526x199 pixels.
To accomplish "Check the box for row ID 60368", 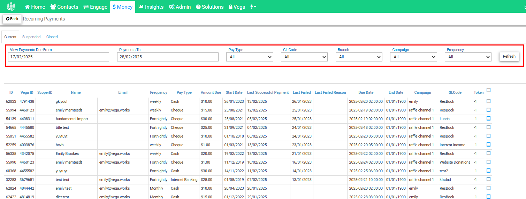I will [x=488, y=171].
